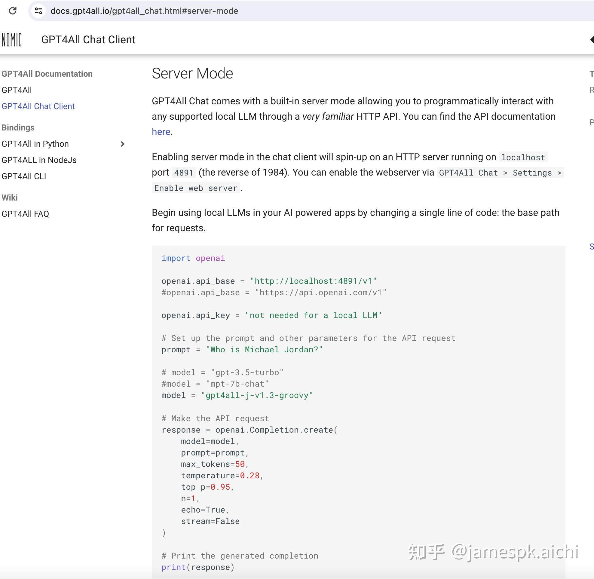Viewport: 594px width, 579px height.
Task: Click the Nomic logo in header
Action: (11, 40)
